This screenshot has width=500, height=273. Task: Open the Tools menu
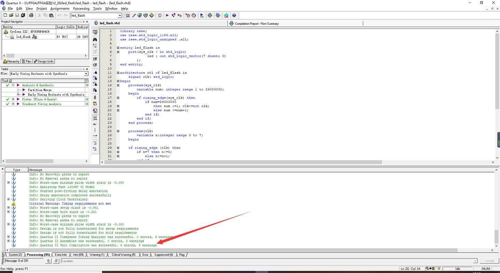tap(98, 8)
